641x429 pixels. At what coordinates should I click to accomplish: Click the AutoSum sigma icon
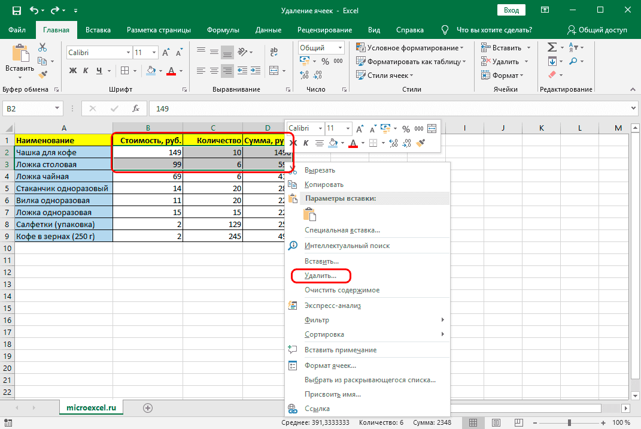pyautogui.click(x=552, y=47)
